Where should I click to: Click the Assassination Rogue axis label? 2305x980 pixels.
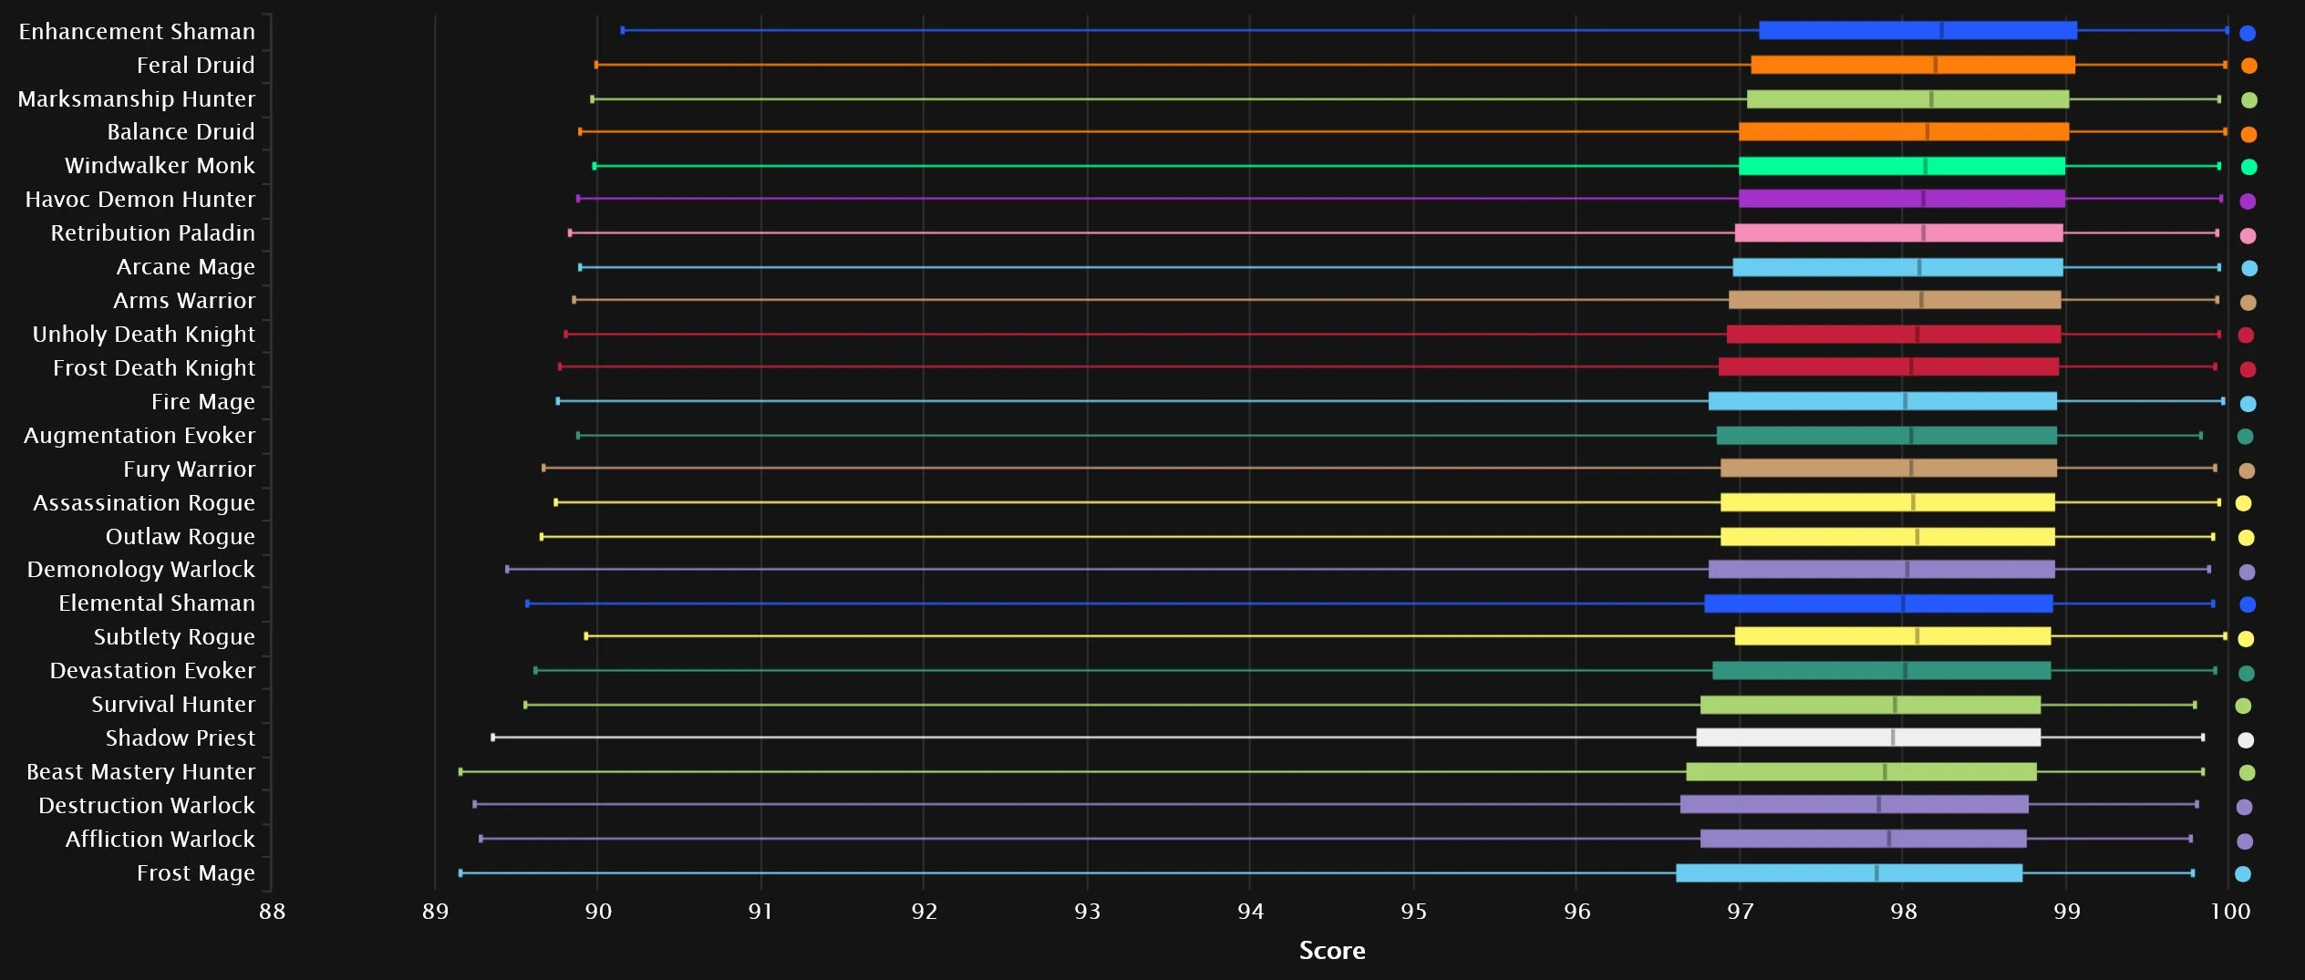pyautogui.click(x=144, y=503)
